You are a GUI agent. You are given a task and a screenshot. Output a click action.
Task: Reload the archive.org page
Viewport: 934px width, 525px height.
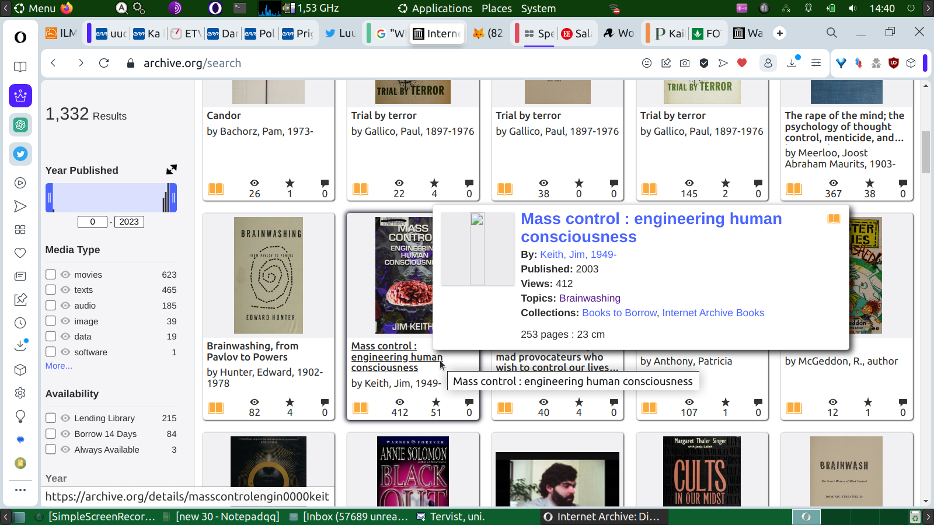click(104, 63)
